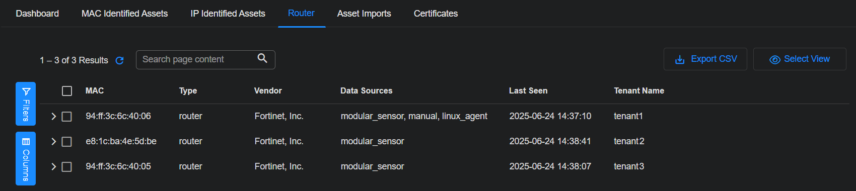Open the Filters side panel
This screenshot has width=856, height=191.
tap(26, 104)
